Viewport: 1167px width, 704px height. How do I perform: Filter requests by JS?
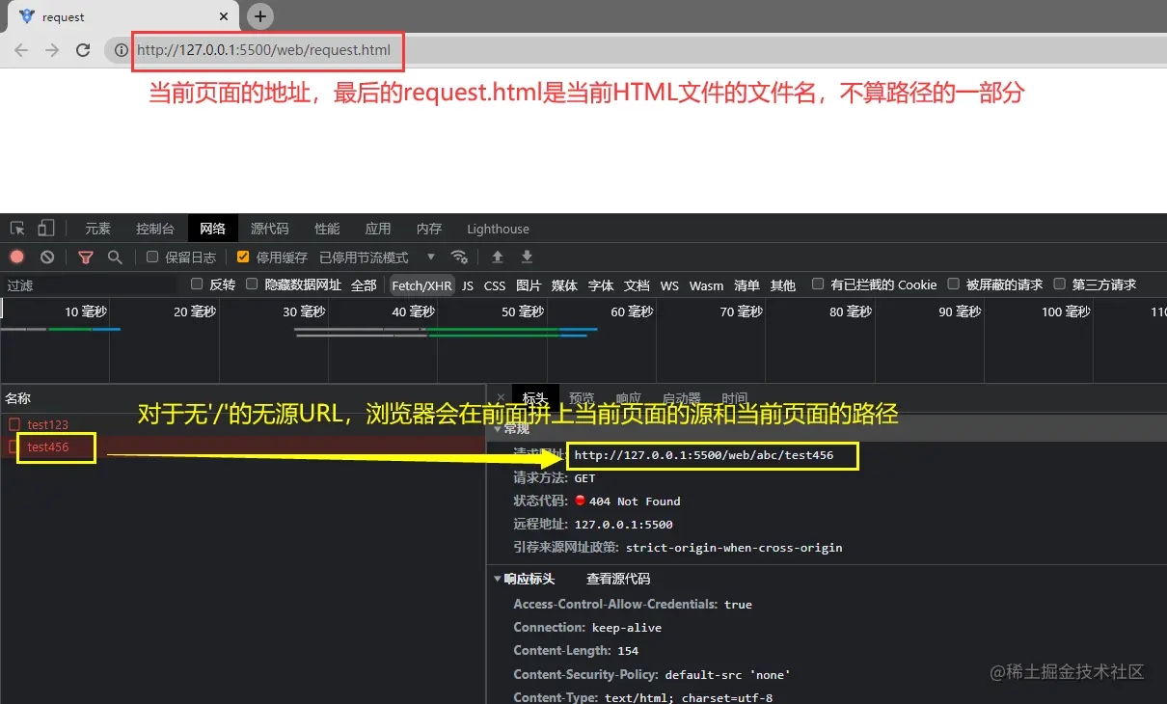[x=468, y=285]
